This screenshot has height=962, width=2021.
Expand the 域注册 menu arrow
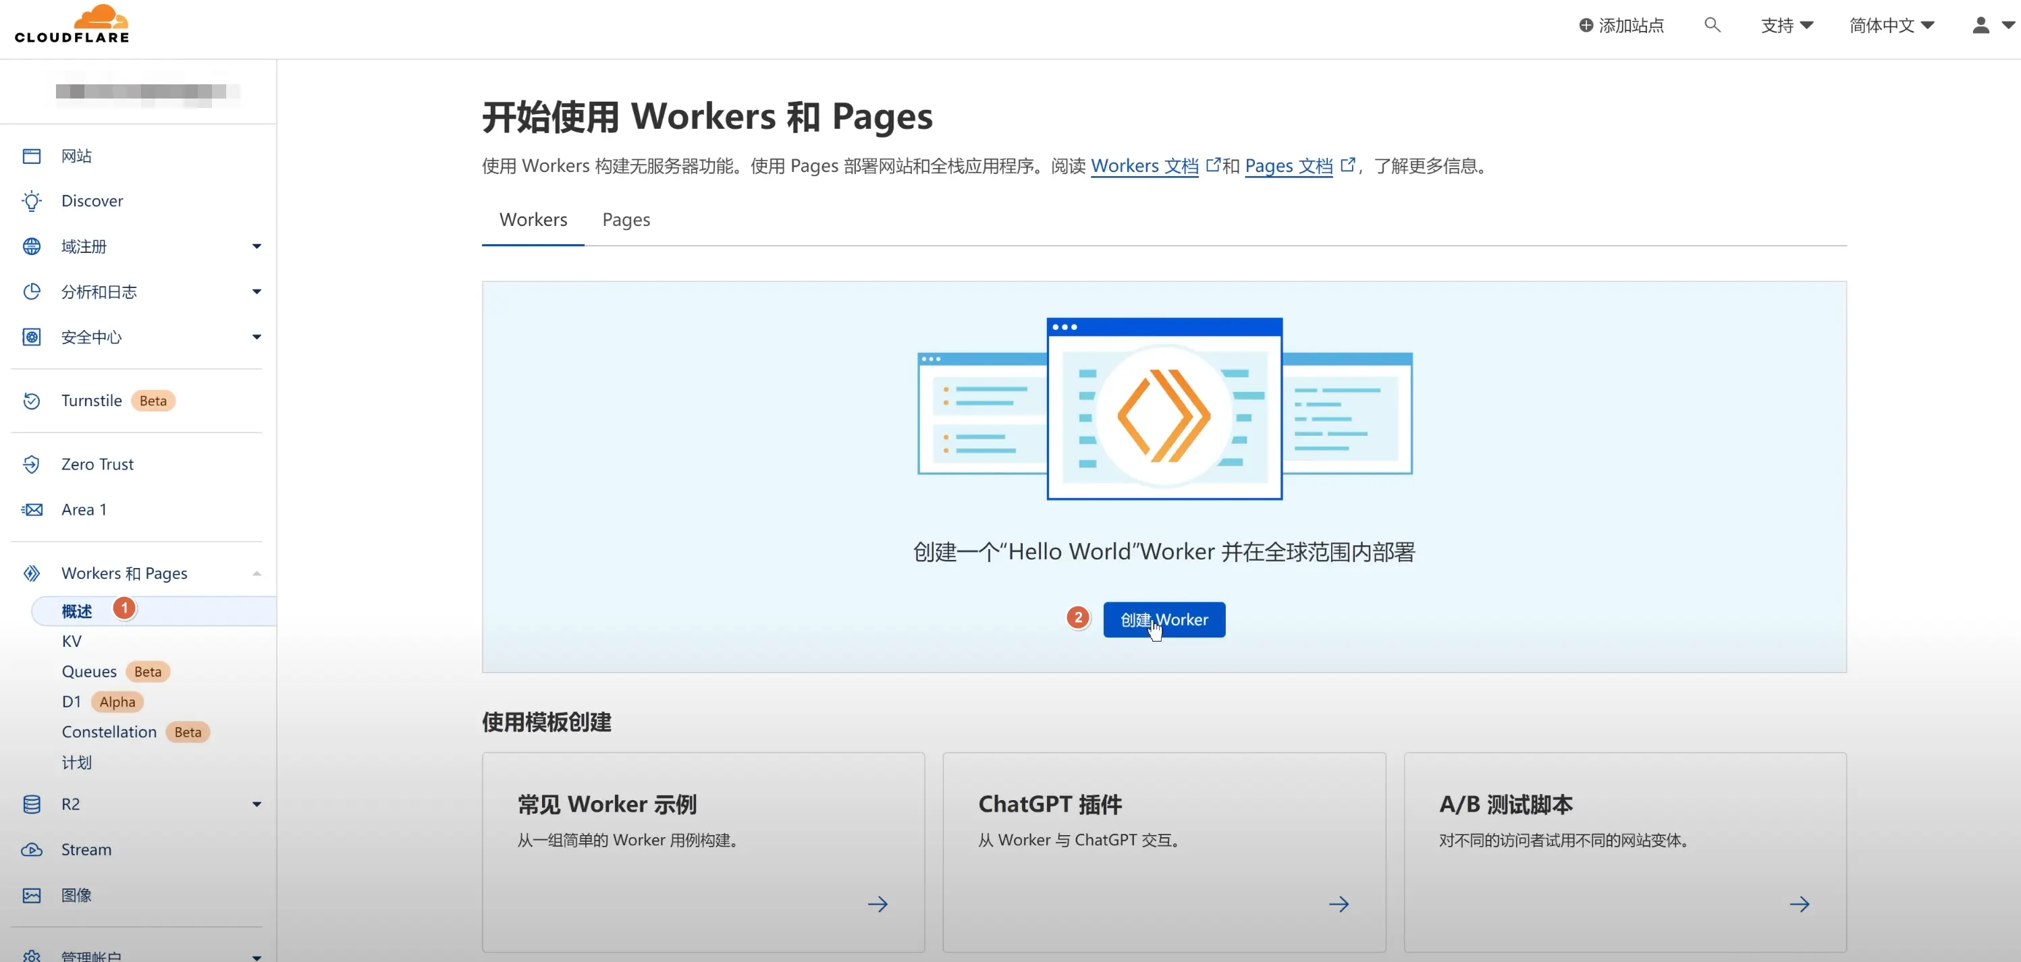[256, 247]
